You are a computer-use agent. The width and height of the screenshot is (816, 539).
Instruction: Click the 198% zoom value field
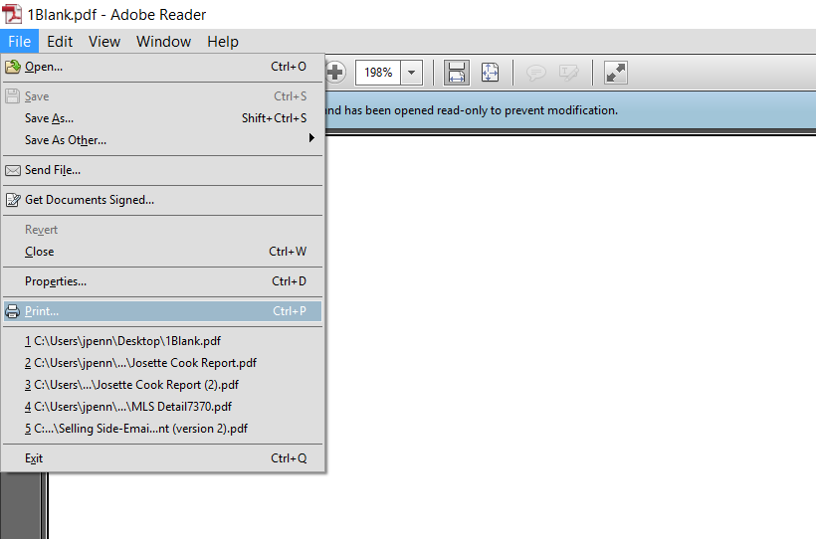(378, 73)
